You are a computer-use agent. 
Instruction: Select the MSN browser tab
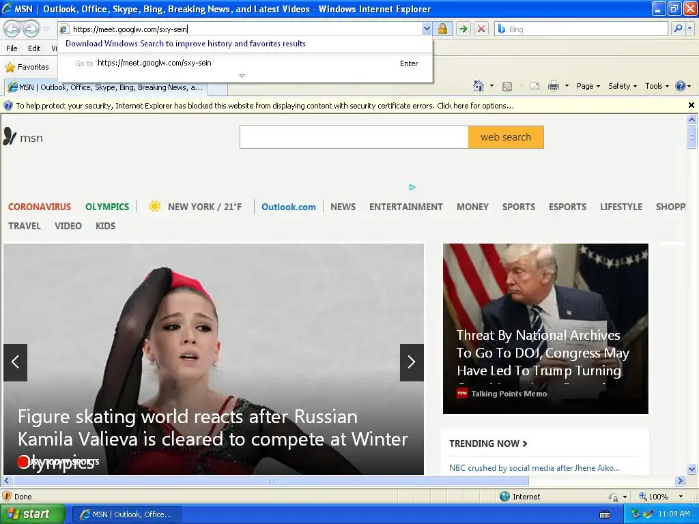tap(106, 87)
